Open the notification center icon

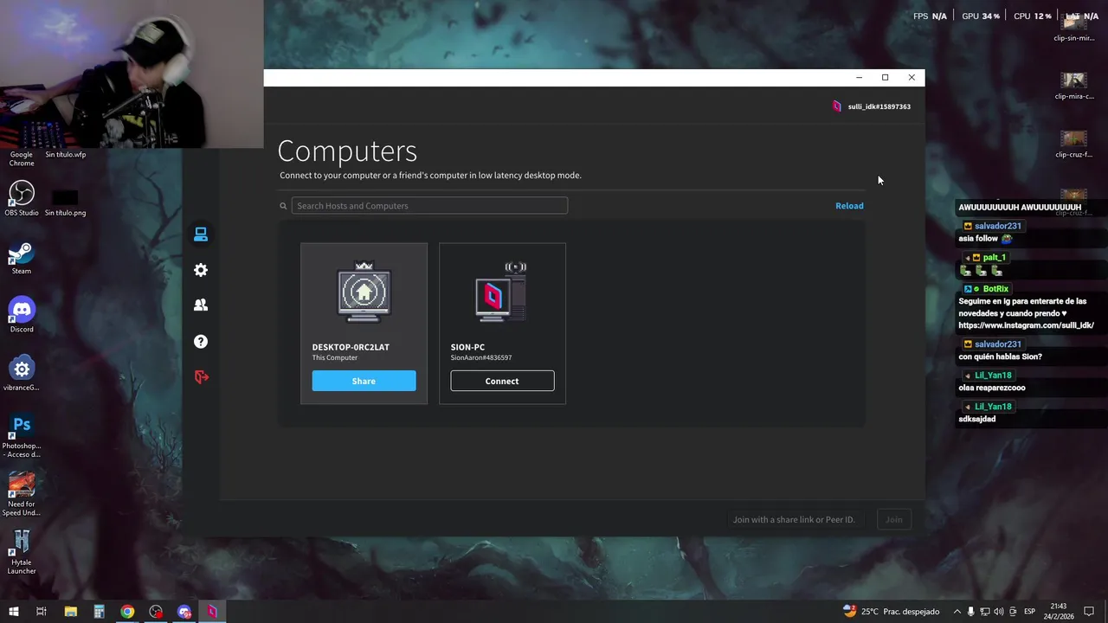[1089, 612]
